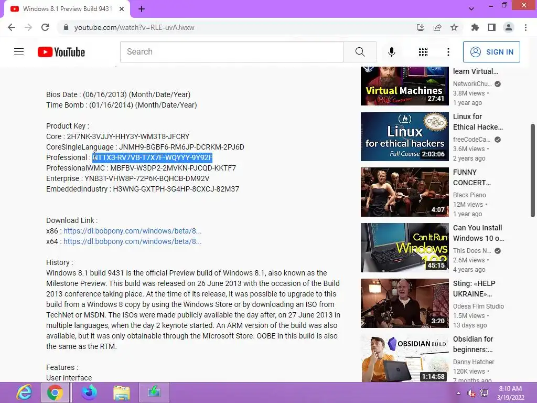The image size is (537, 403).
Task: Visit the Black Piano channel
Action: (x=469, y=195)
